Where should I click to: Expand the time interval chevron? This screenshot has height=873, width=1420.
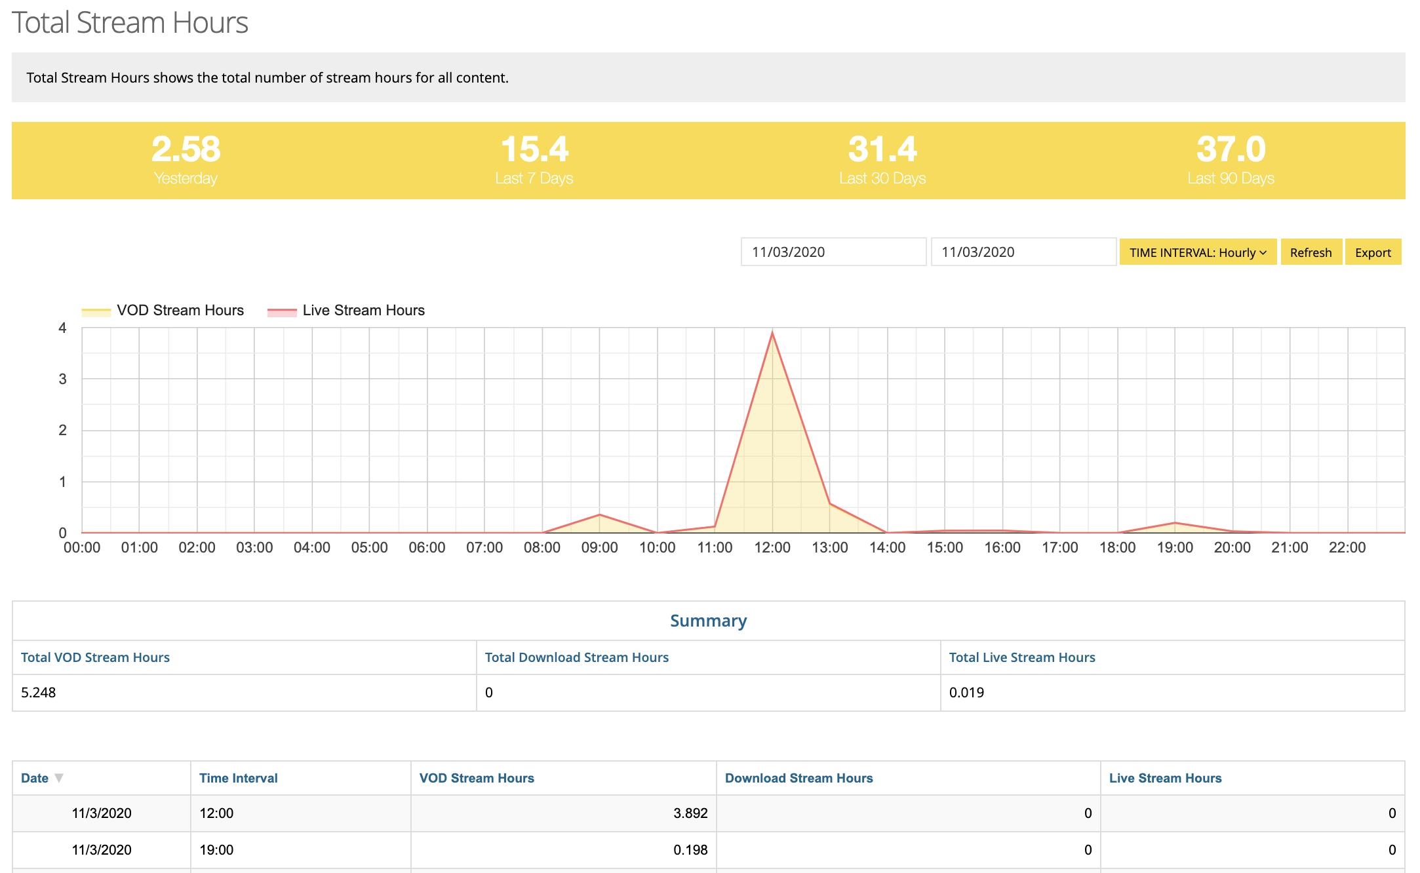click(1264, 252)
